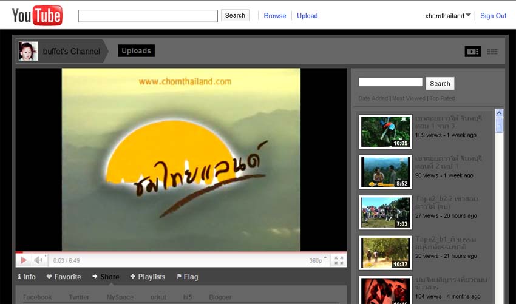Viewport: 516px width, 304px height.
Task: Open the Share tab
Action: (106, 277)
